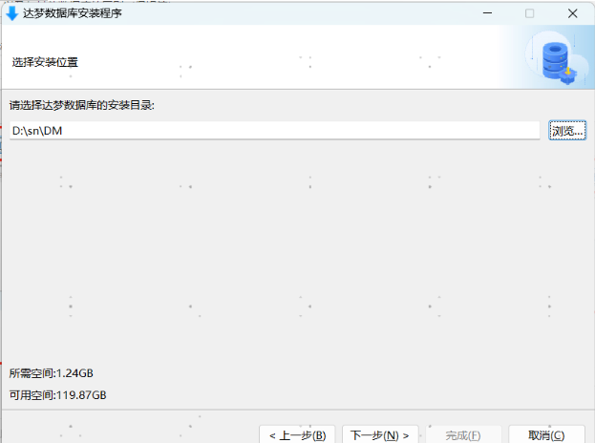The image size is (595, 443).
Task: Click the 可用空间:119.87GB text
Action: click(57, 395)
